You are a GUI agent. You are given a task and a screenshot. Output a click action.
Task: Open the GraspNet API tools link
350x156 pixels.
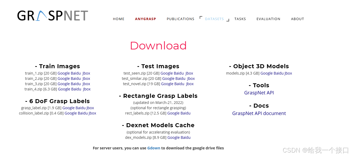click(259, 93)
